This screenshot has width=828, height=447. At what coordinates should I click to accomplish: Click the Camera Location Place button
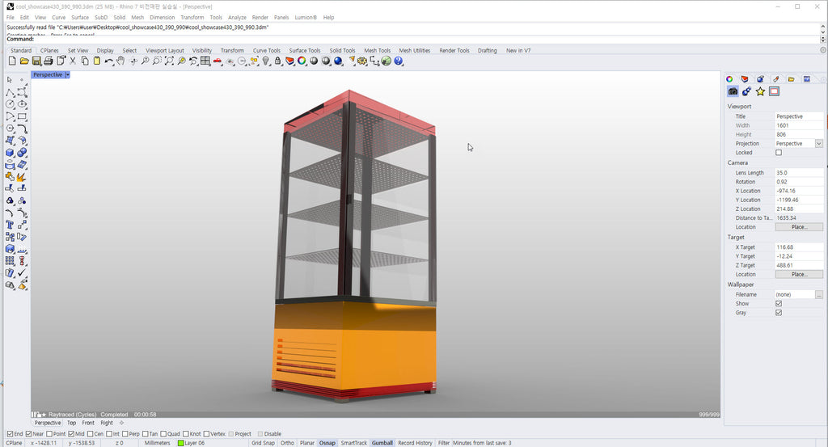pos(798,227)
